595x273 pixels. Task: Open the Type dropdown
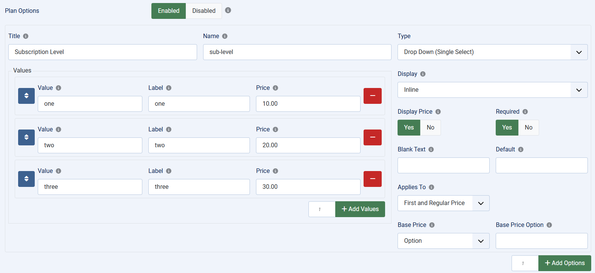492,52
